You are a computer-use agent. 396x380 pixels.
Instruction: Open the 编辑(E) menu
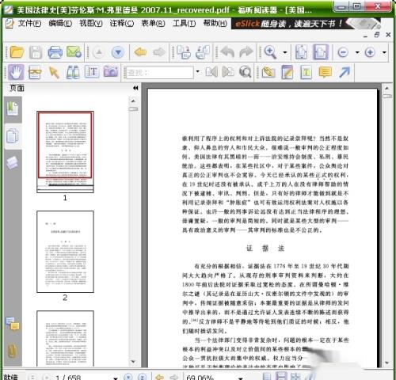coord(60,24)
